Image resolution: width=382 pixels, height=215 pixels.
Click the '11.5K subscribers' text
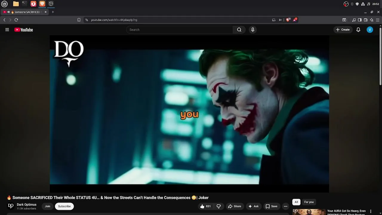click(27, 208)
